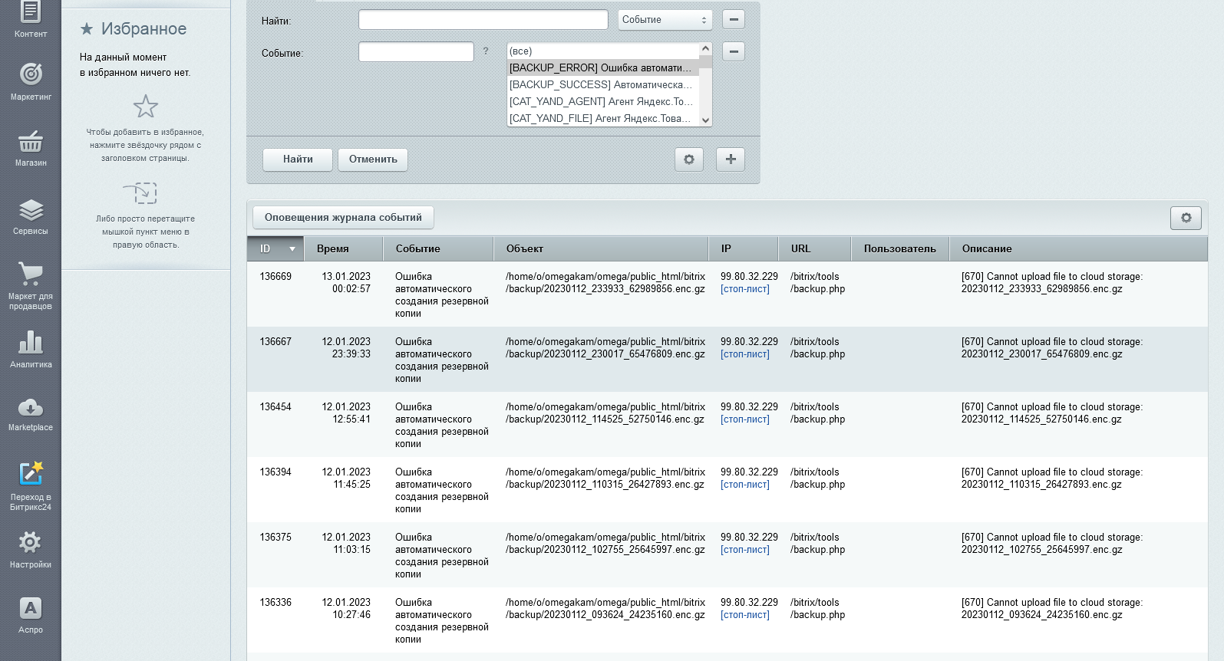Expand the Событие search-type dropdown
The height and width of the screenshot is (661, 1224).
(665, 20)
